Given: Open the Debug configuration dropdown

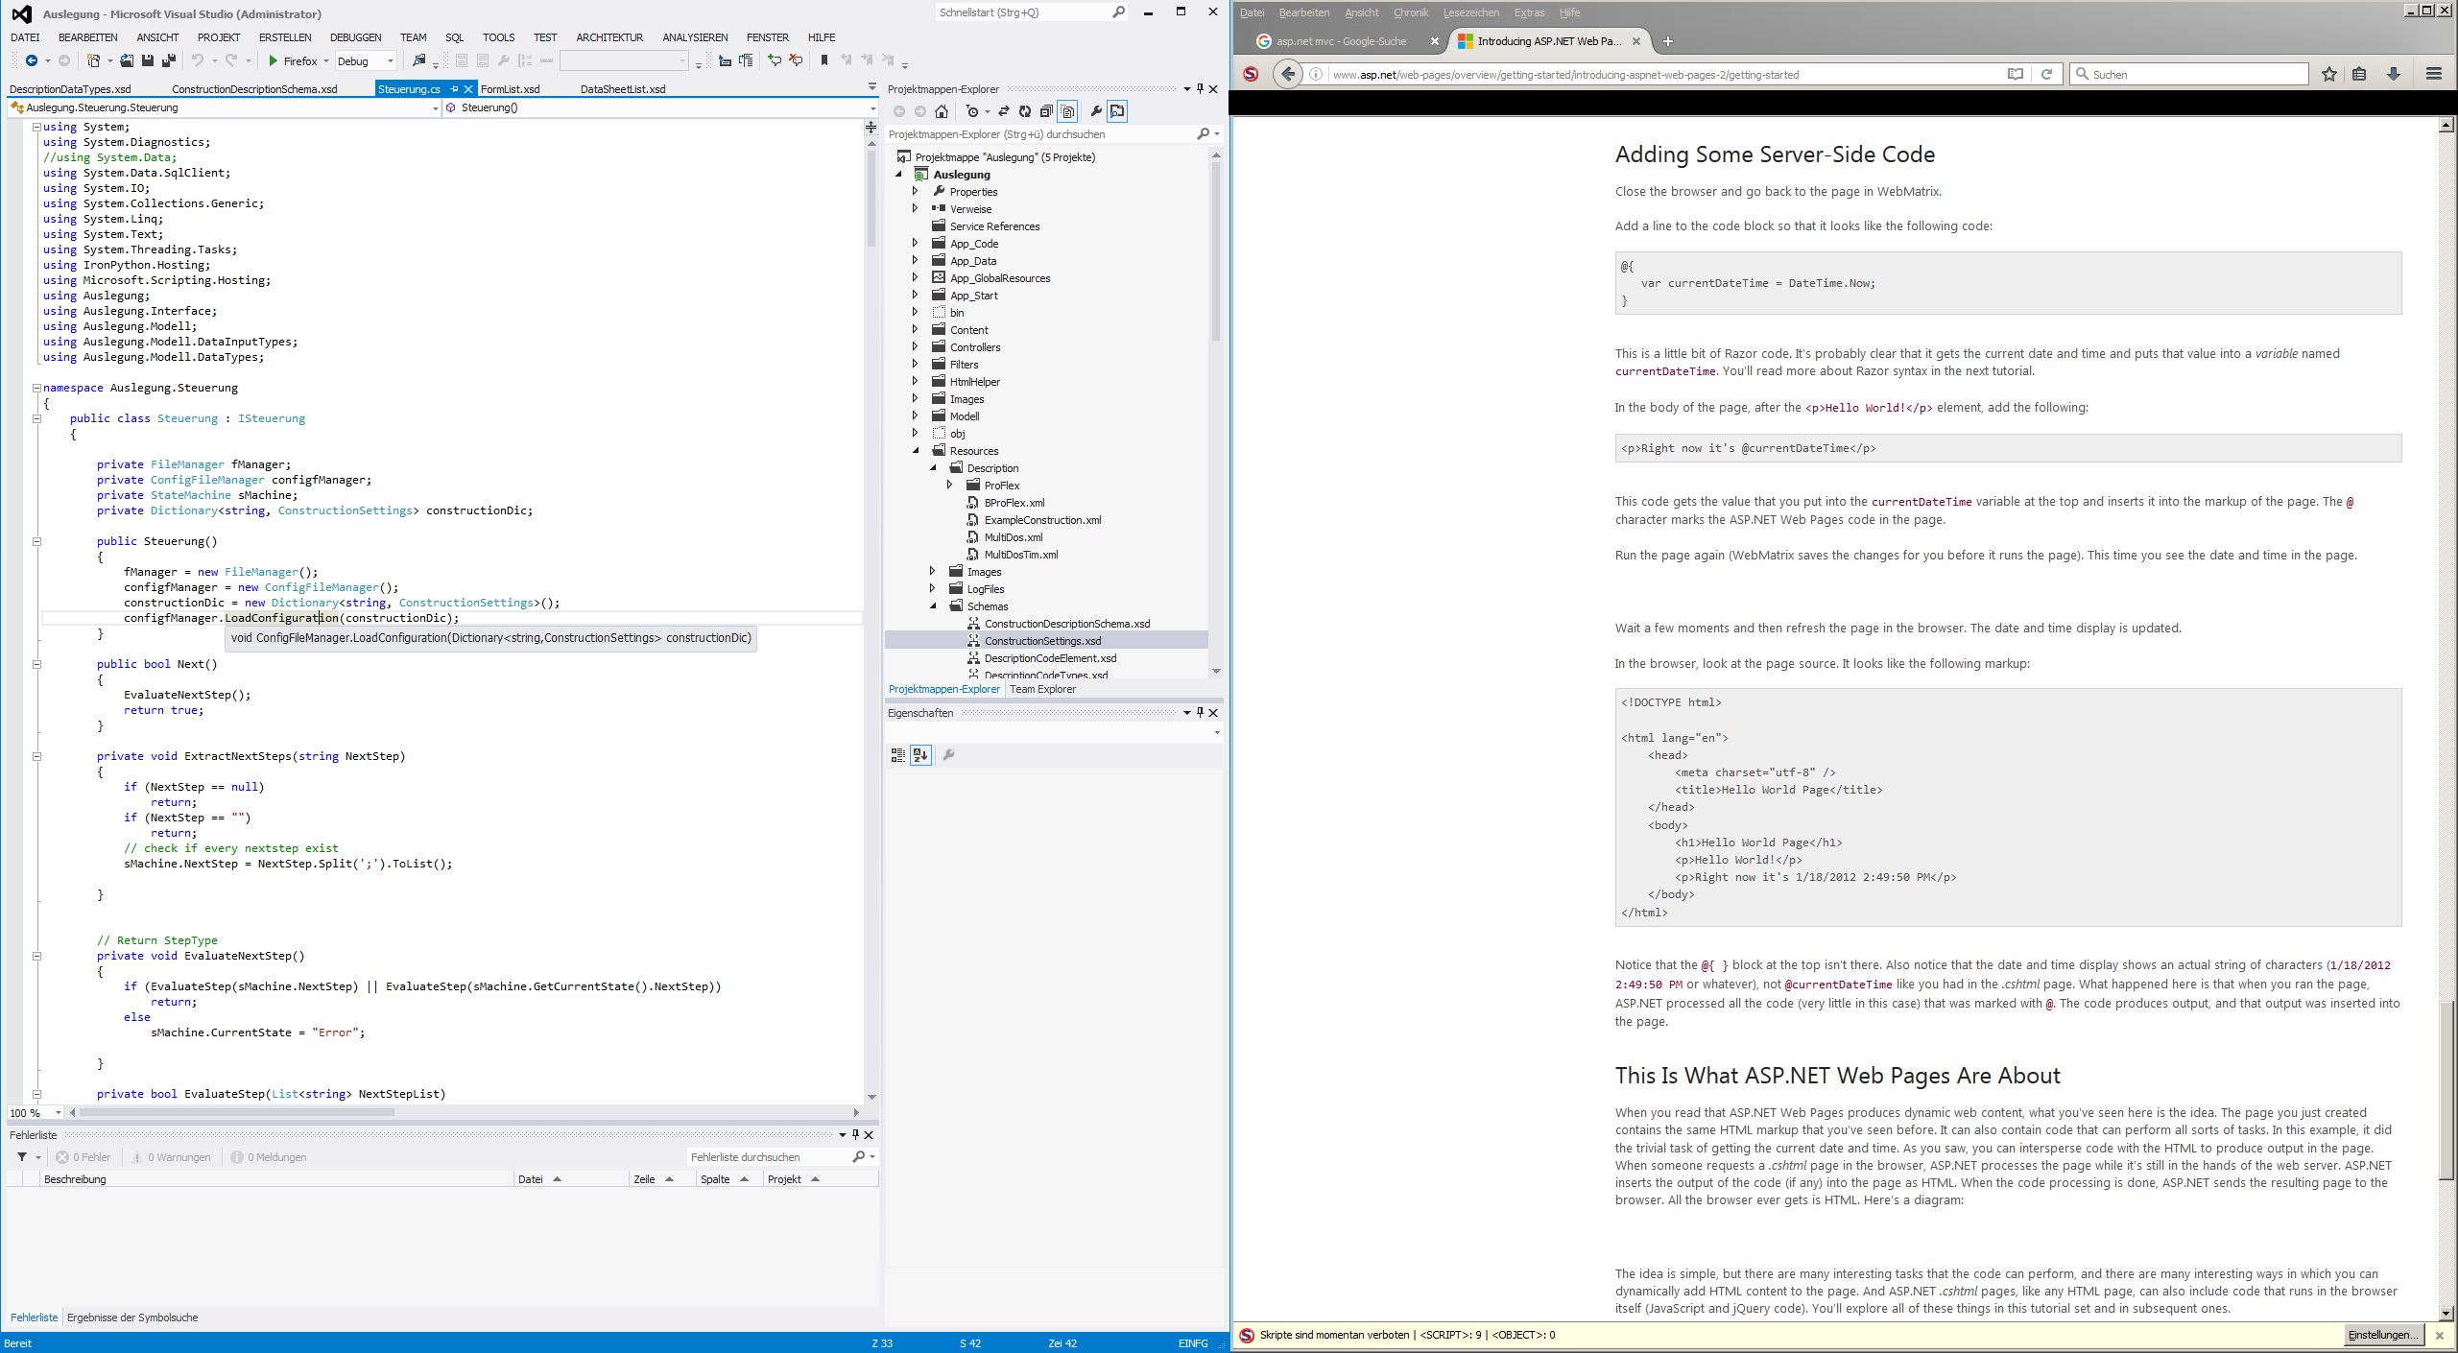Looking at the screenshot, I should (x=390, y=61).
